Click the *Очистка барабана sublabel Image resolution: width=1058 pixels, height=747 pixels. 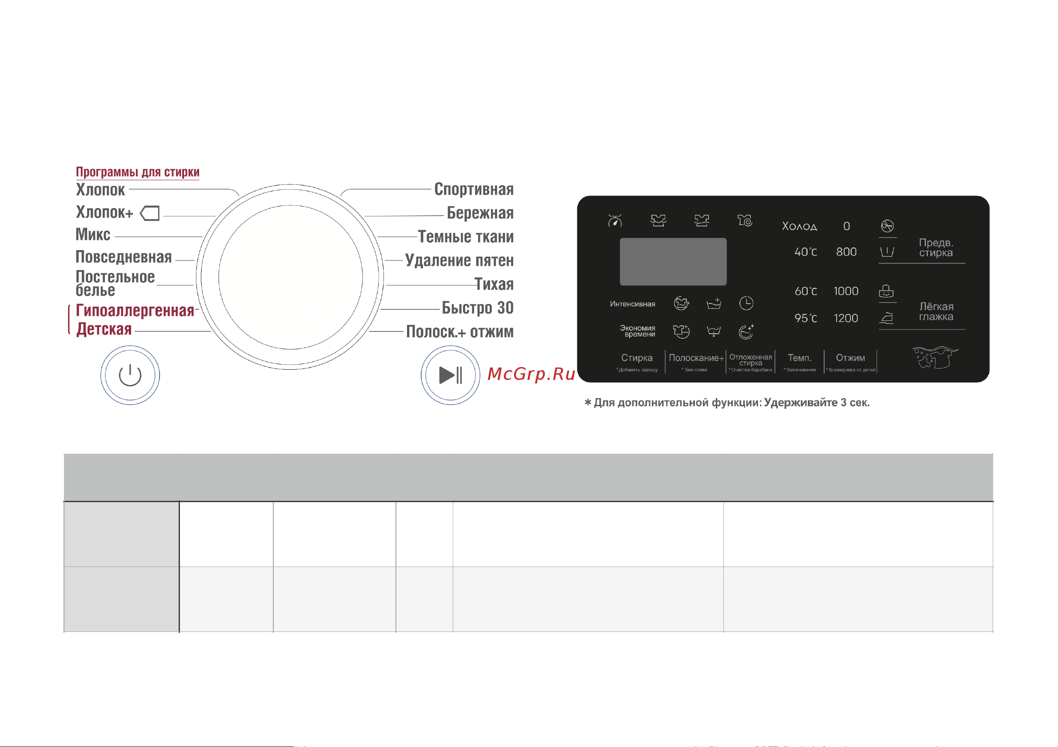[750, 370]
